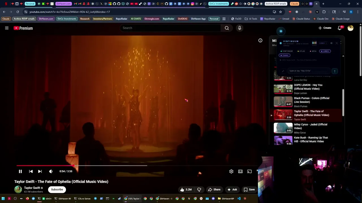This screenshot has width=362, height=203.
Task: Open the DirCo Investments bookmark
Action: point(67,19)
